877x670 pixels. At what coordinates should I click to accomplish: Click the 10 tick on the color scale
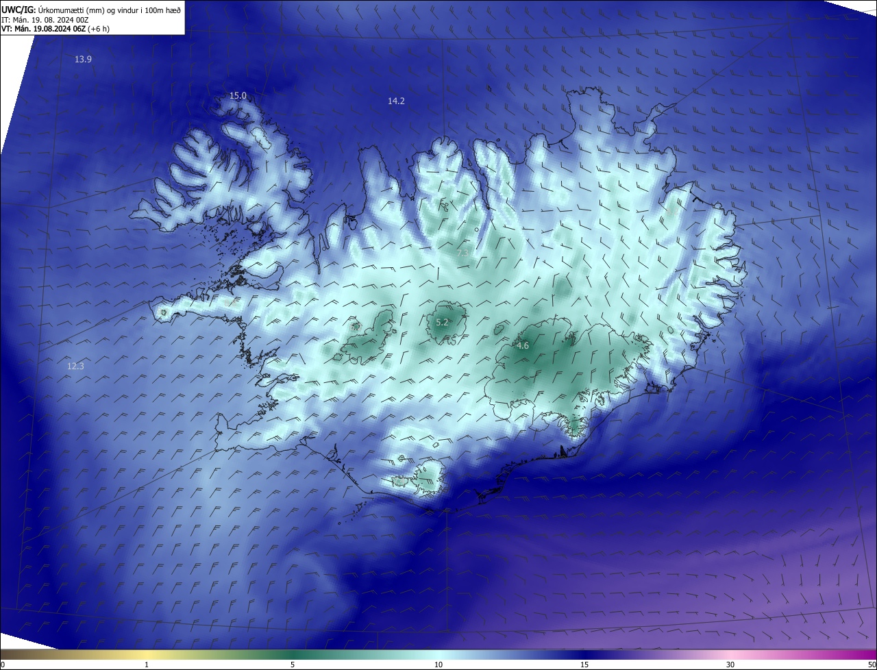pos(438,665)
